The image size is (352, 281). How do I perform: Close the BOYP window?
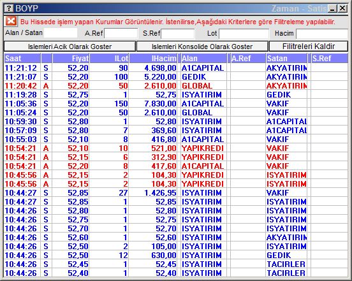point(342,8)
